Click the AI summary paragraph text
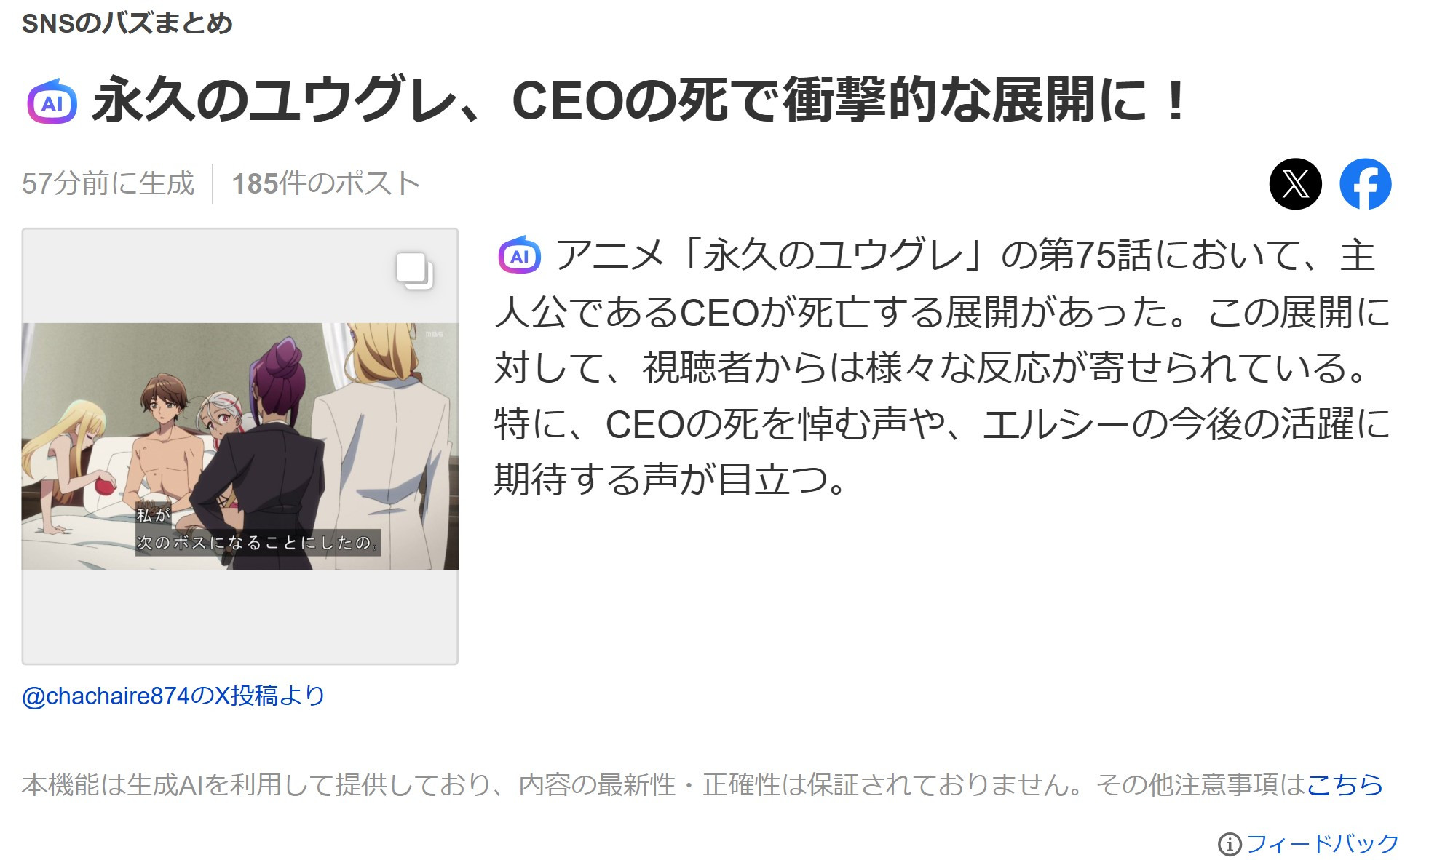The height and width of the screenshot is (860, 1437). pos(942,367)
